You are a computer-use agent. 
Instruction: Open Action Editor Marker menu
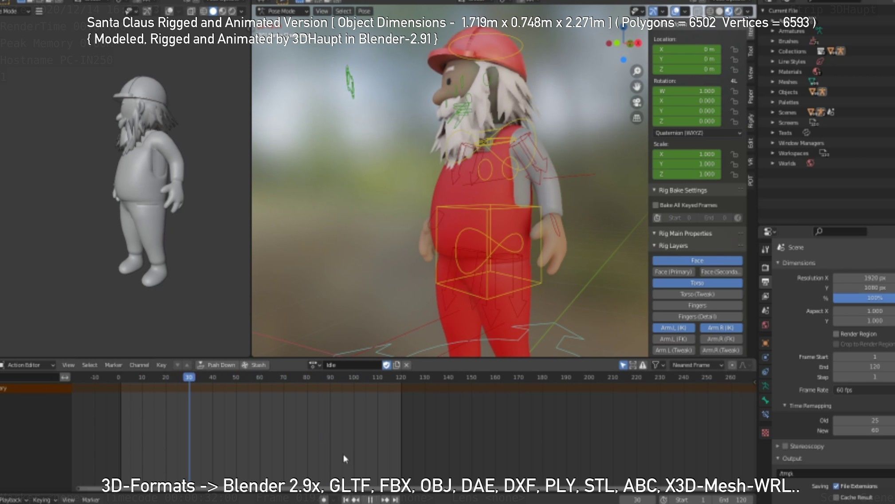coord(113,365)
